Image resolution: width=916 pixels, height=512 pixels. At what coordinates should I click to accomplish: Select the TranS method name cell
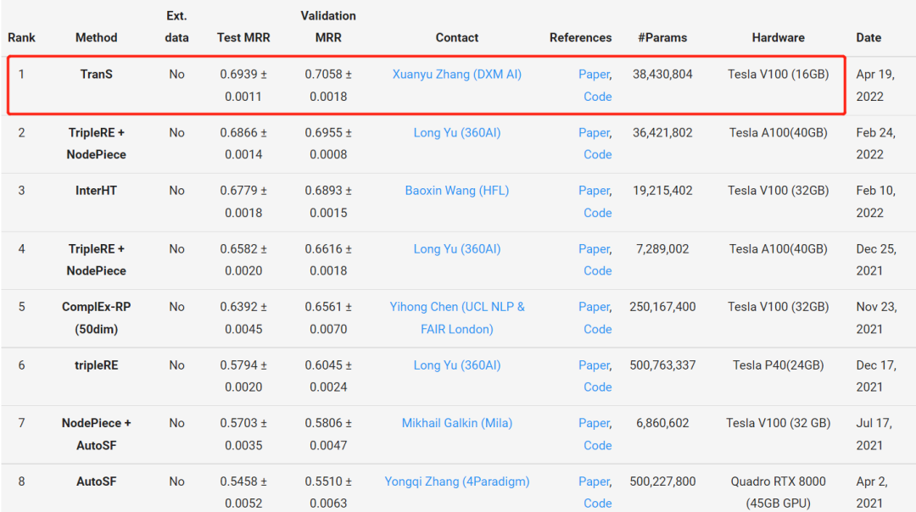coord(96,75)
